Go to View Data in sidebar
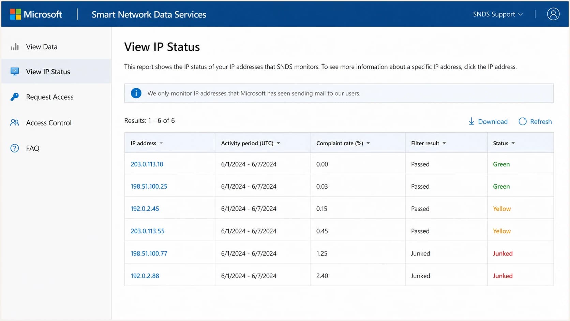Viewport: 570px width, 321px height. [56, 47]
